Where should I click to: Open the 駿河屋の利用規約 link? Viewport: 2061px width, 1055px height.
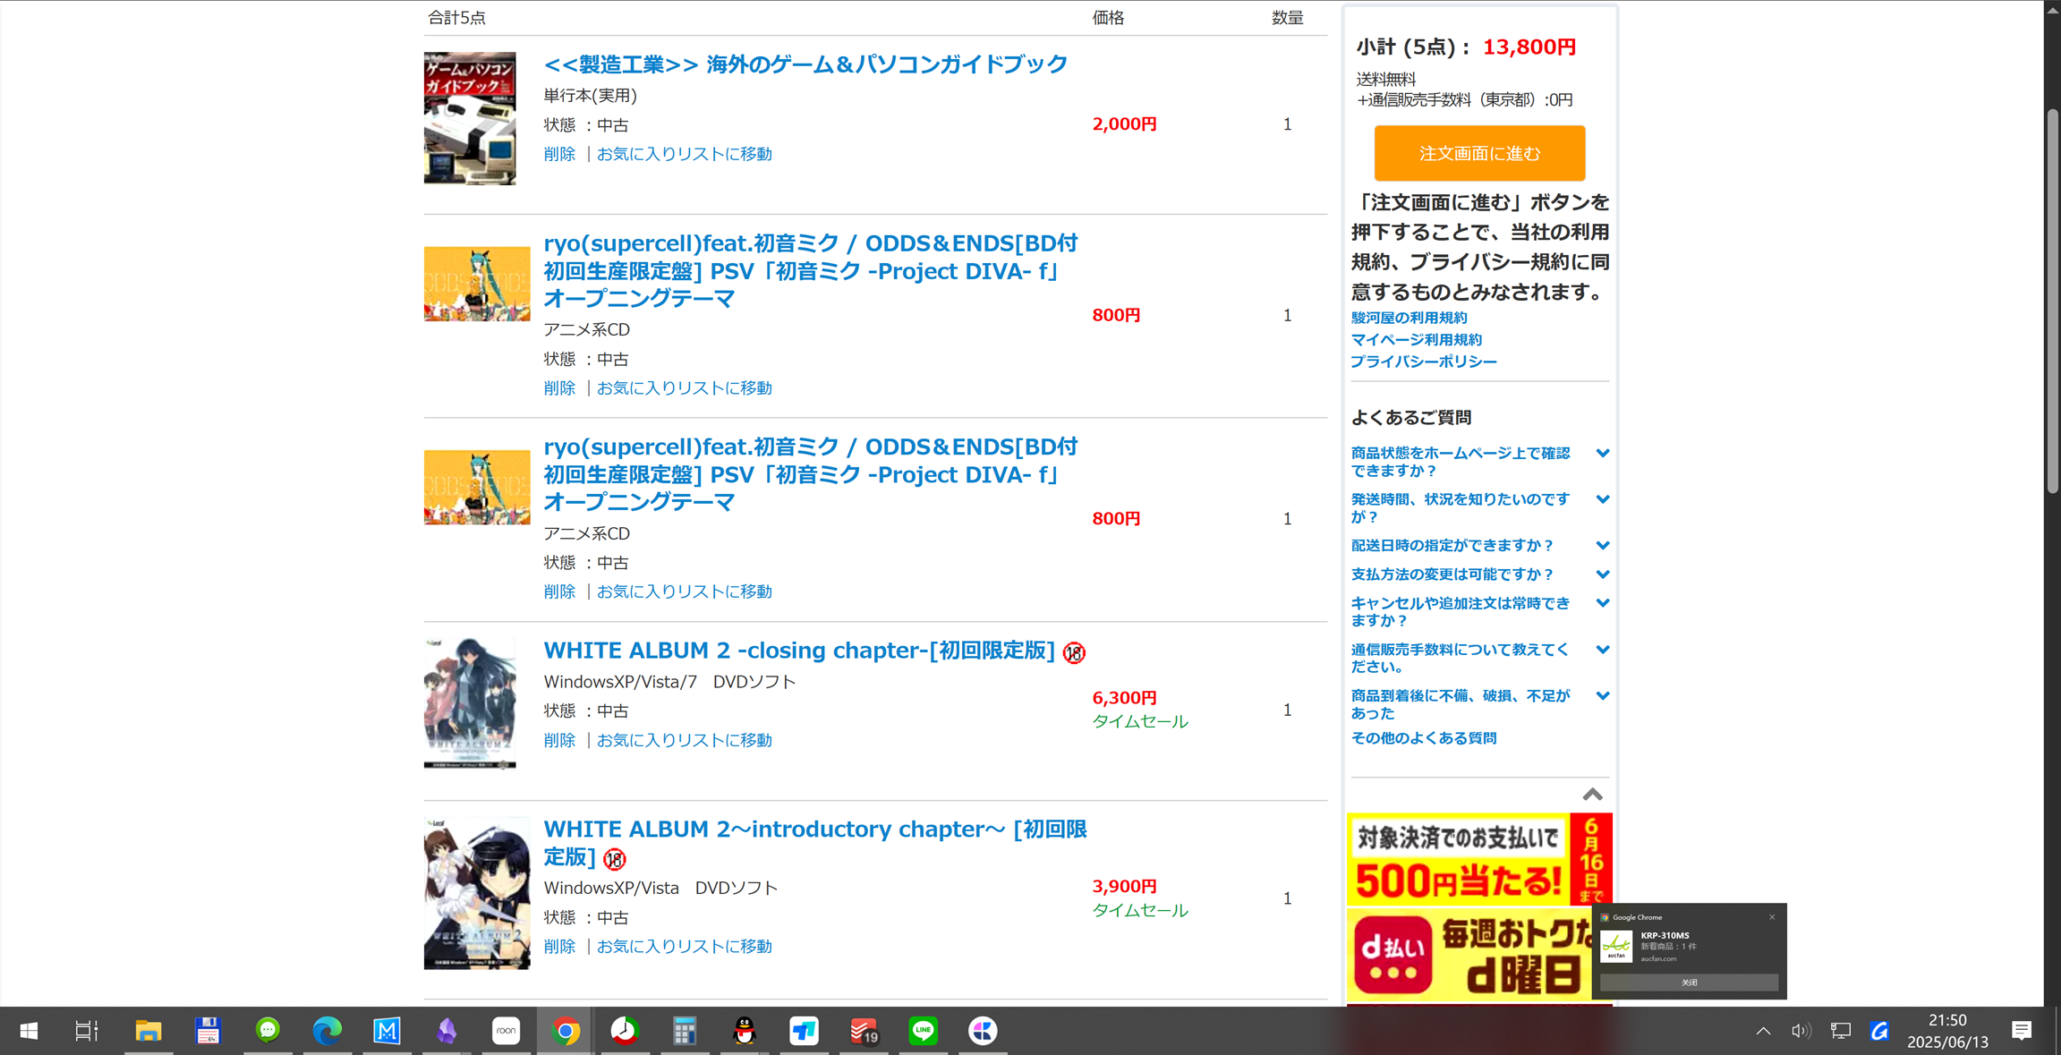pyautogui.click(x=1409, y=317)
